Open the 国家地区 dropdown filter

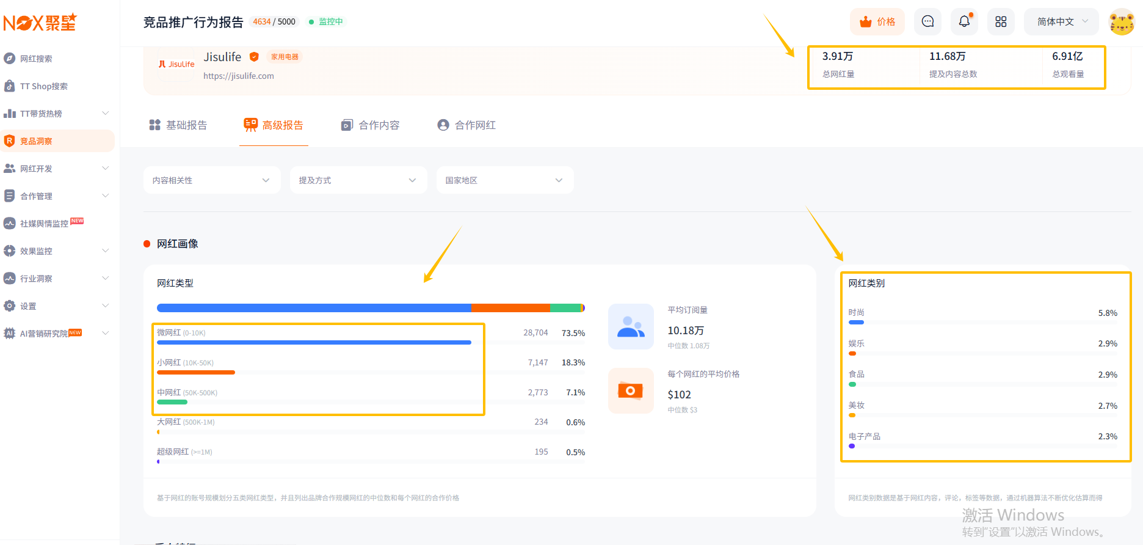pos(505,180)
